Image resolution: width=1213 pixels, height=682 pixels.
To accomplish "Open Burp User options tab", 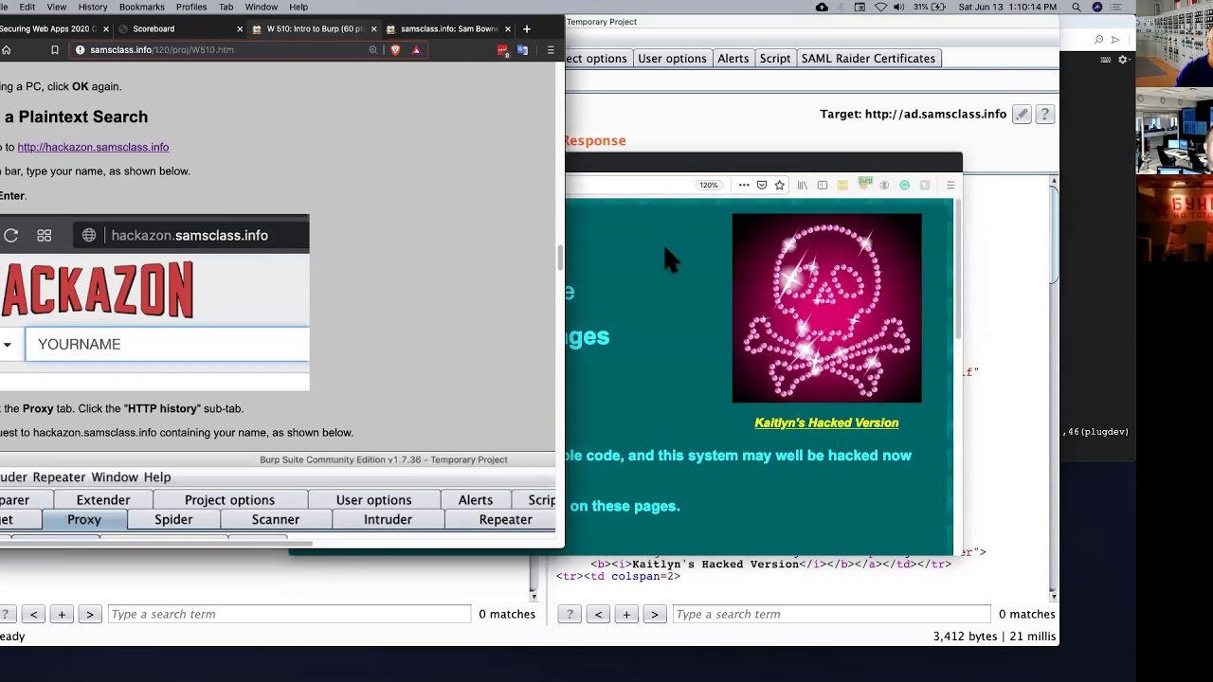I will tap(672, 59).
